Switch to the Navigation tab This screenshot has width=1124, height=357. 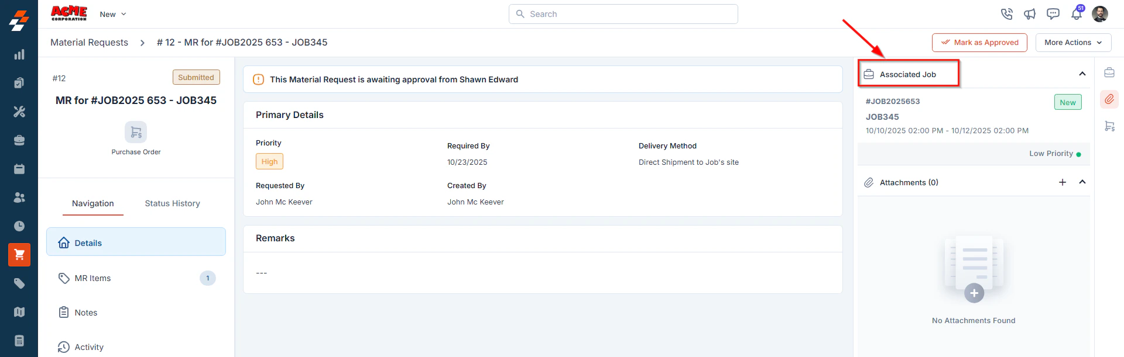(93, 203)
